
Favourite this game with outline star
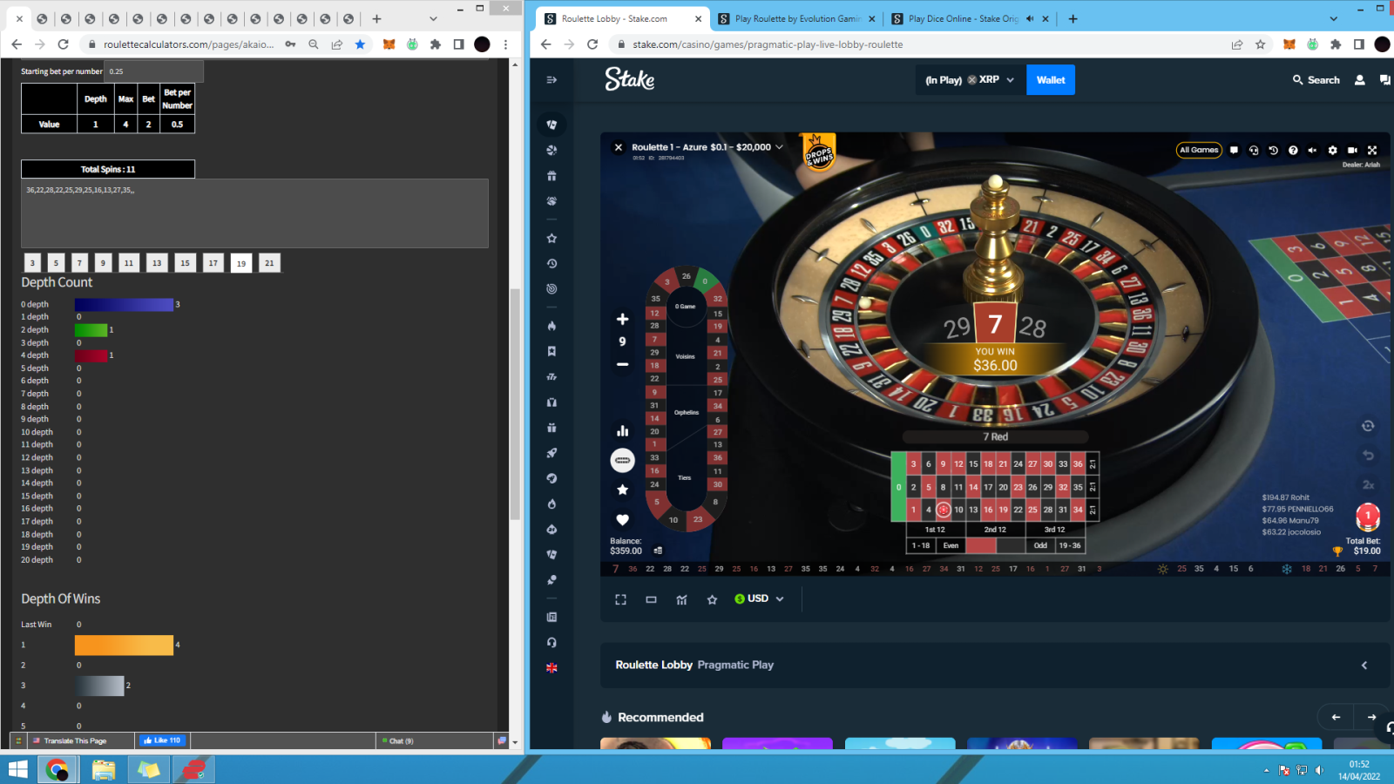pyautogui.click(x=712, y=599)
